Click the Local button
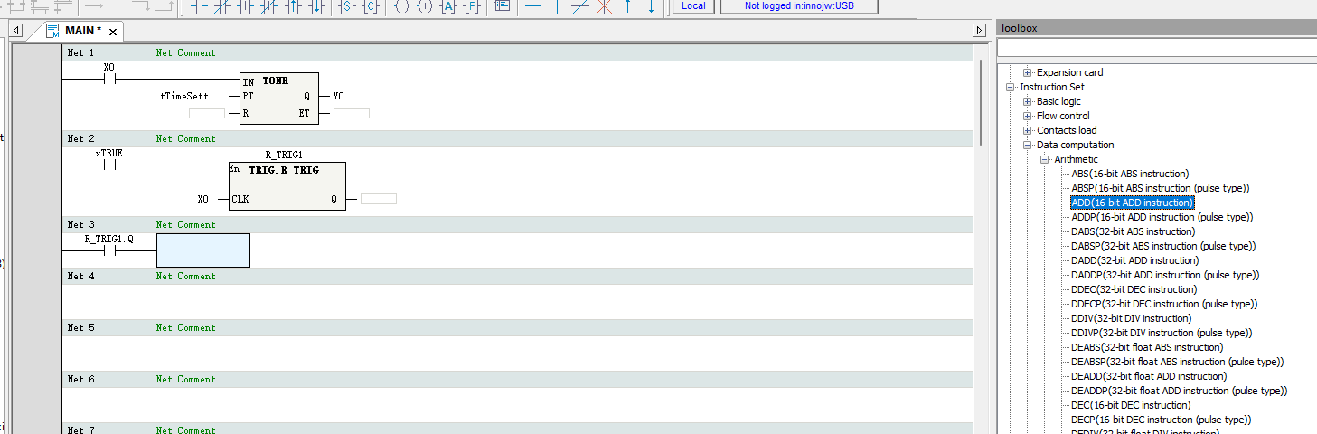Image resolution: width=1317 pixels, height=434 pixels. coord(693,5)
